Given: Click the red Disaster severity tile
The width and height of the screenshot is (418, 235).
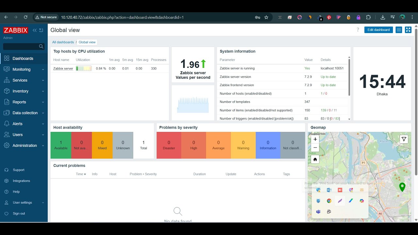Looking at the screenshot, I should tap(169, 145).
